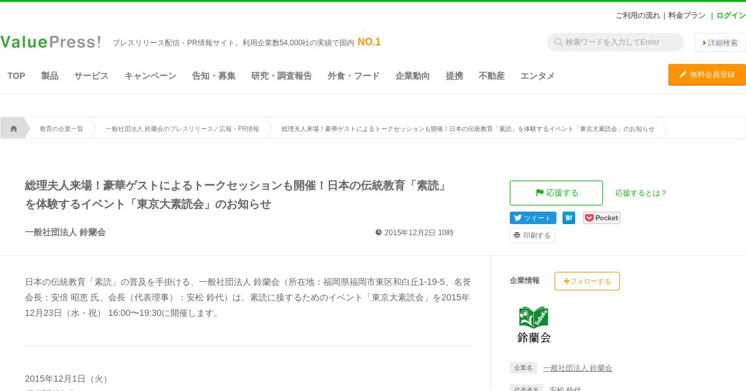Click the 応援する flag button
746x391 pixels.
(x=556, y=193)
